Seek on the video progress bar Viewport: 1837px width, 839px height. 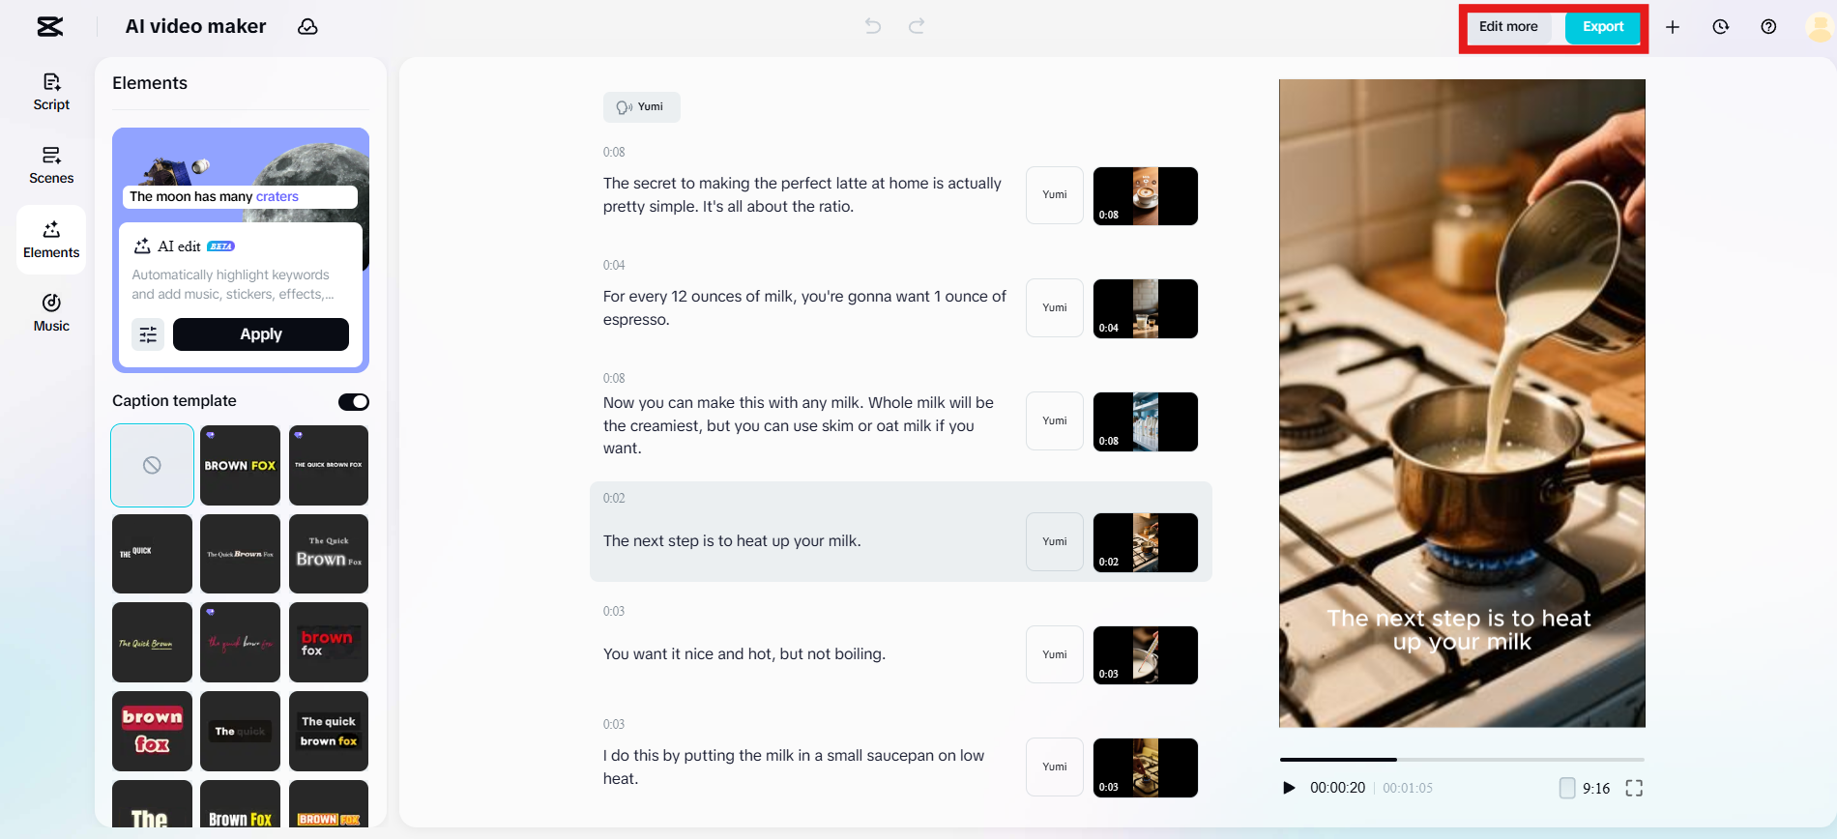(x=1462, y=760)
